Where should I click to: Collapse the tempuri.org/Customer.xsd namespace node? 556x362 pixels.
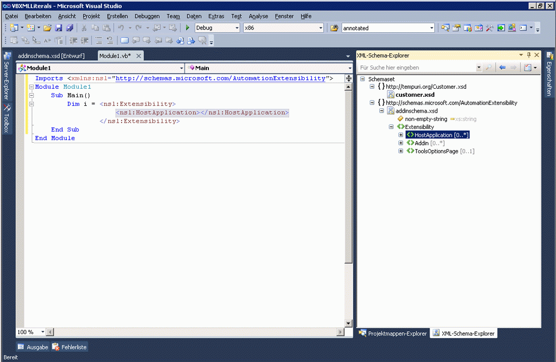coord(372,87)
